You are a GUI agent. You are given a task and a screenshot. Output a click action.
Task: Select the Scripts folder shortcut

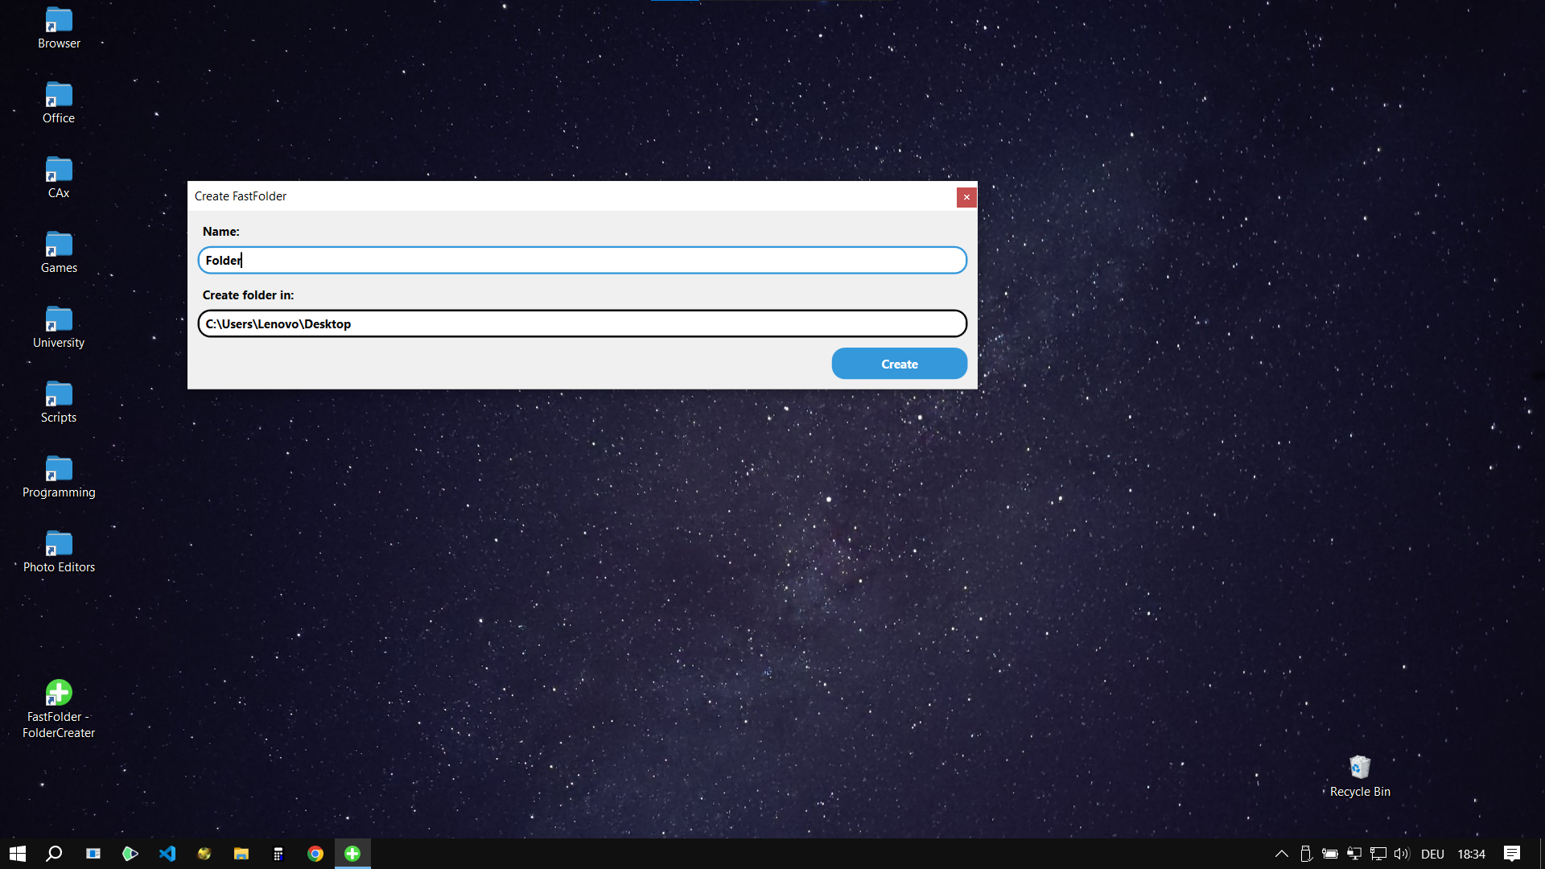pyautogui.click(x=59, y=396)
